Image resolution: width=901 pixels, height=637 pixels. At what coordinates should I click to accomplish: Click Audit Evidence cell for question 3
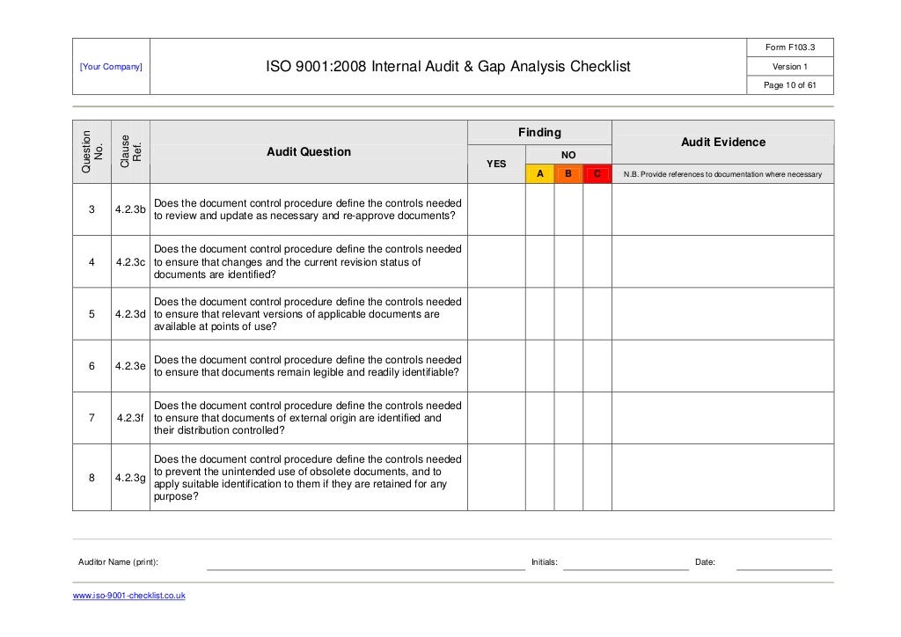tap(723, 209)
